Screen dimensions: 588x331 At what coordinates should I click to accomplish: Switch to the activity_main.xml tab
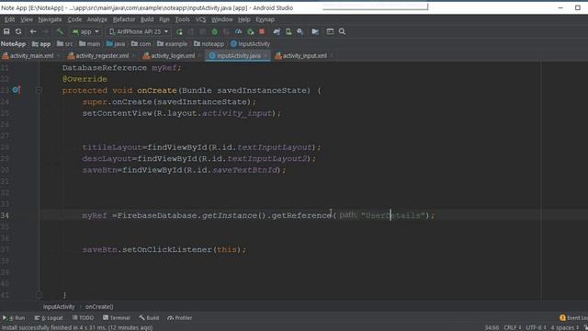[x=31, y=55]
